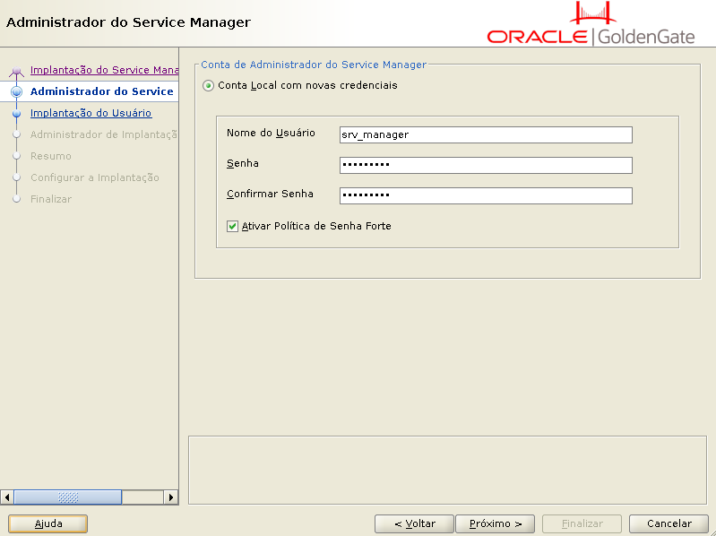
Task: Click the step marker for Implantação do Service Manager
Action: click(x=16, y=71)
